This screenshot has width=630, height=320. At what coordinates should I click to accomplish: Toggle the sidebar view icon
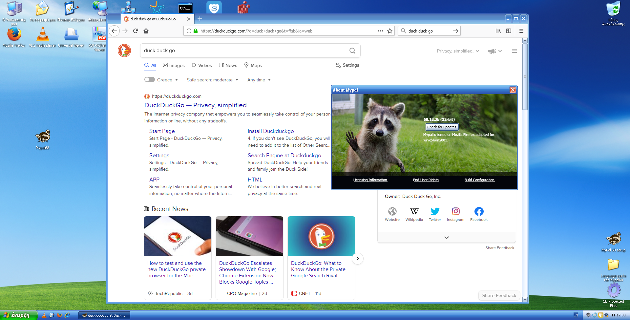[x=509, y=31]
